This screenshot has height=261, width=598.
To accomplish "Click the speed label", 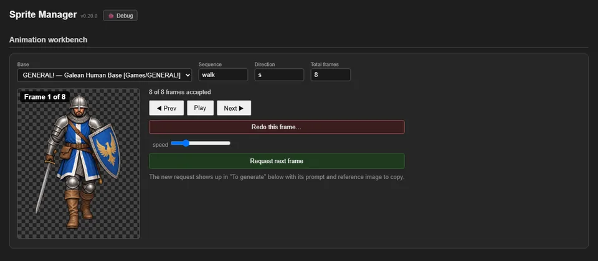I will coord(160,145).
